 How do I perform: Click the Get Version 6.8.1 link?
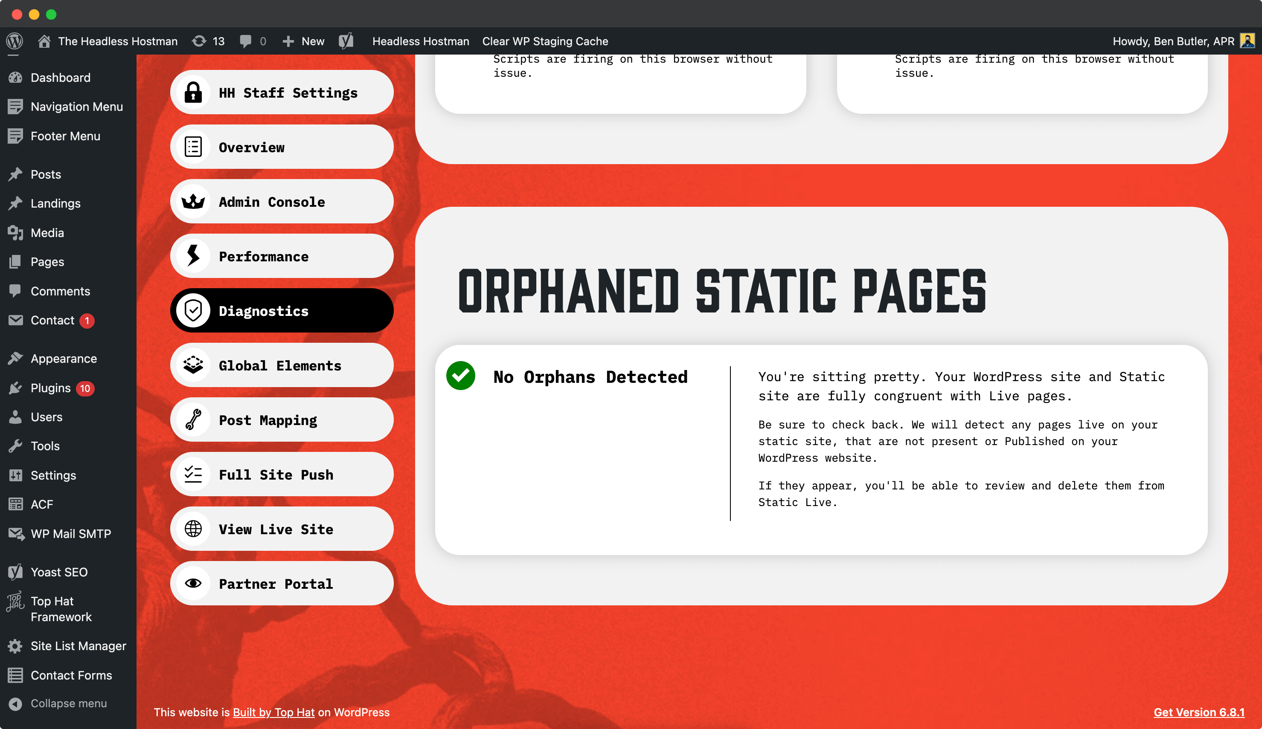1198,712
